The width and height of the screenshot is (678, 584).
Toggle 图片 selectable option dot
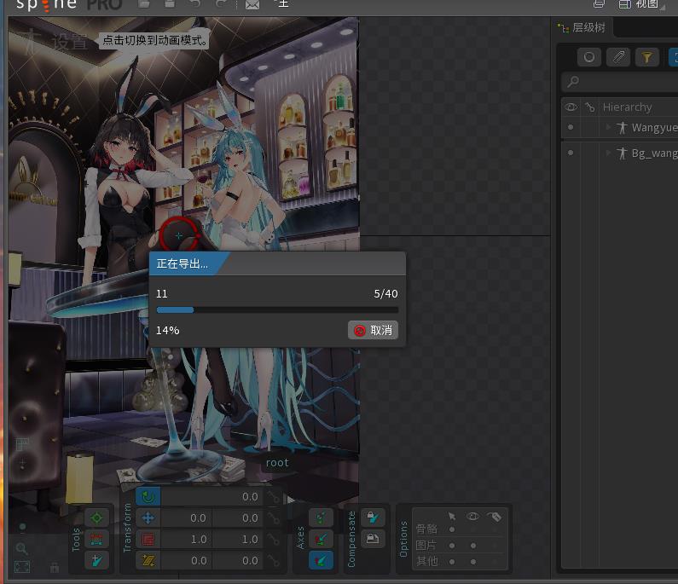point(452,546)
